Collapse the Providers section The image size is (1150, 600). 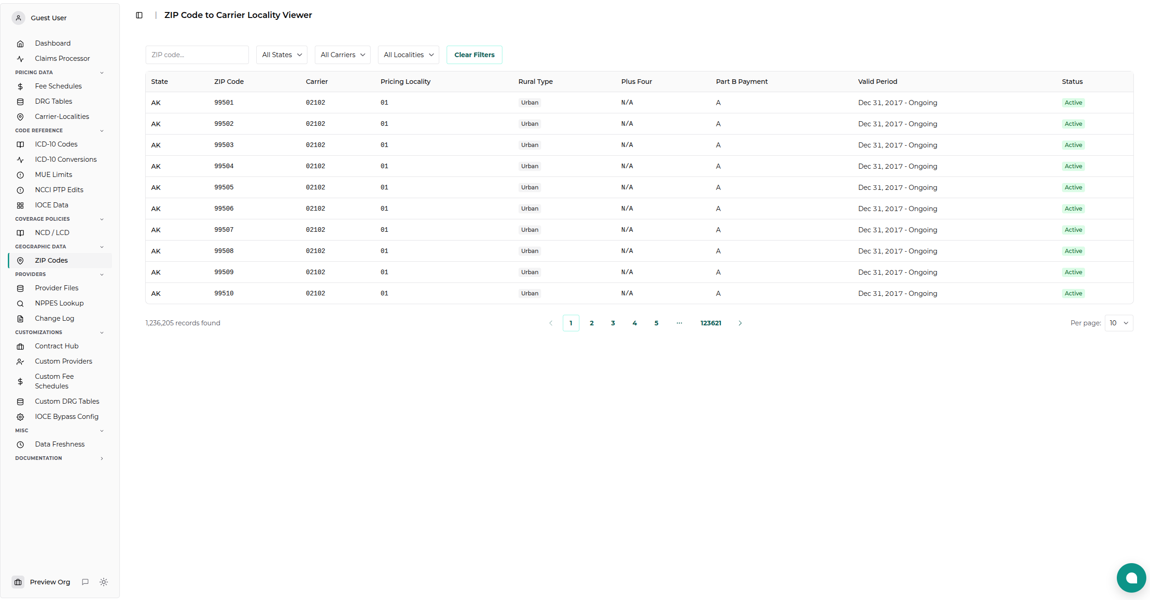coord(102,275)
